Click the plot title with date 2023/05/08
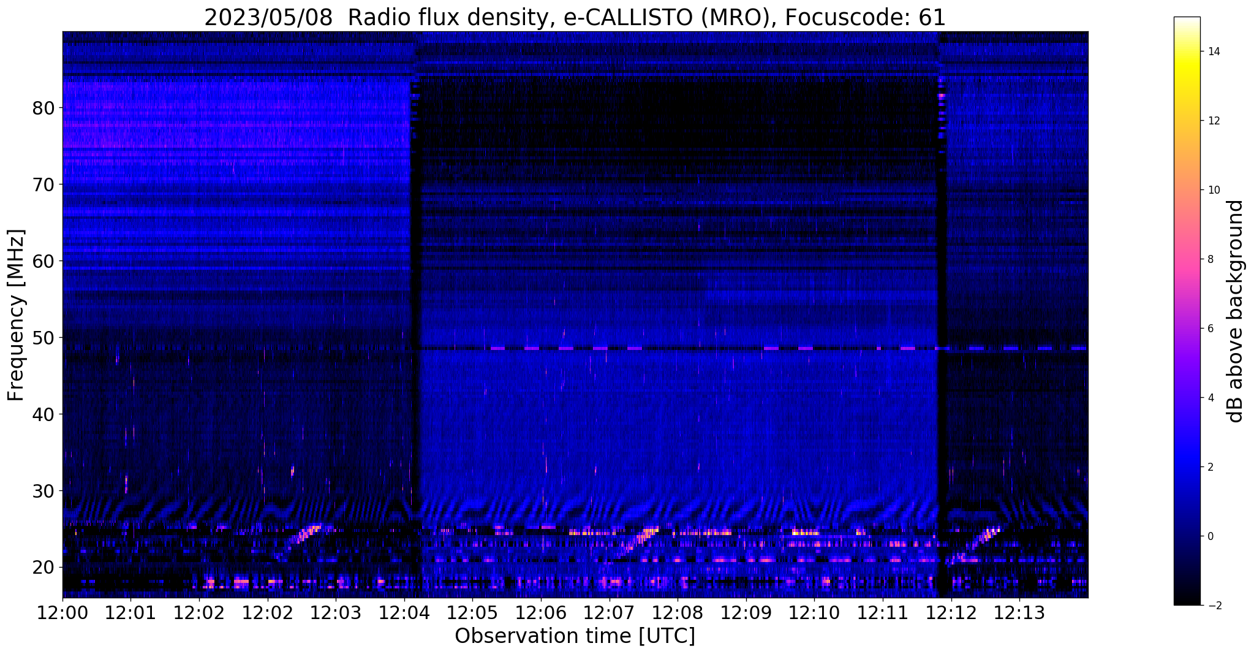Viewport: 1254px width, 654px height. tap(575, 17)
